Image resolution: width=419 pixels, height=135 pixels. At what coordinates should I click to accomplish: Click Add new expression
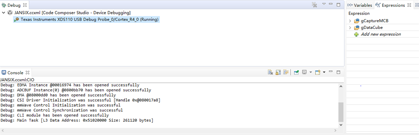coord(381,34)
